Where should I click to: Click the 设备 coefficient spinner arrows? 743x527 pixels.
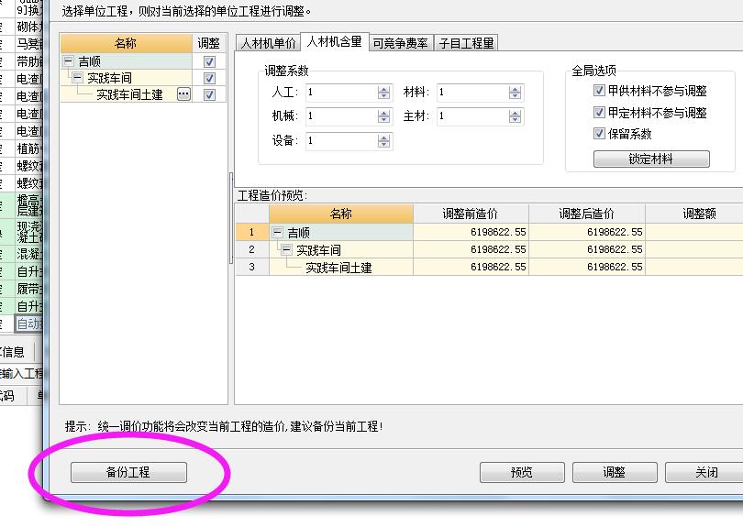point(383,140)
